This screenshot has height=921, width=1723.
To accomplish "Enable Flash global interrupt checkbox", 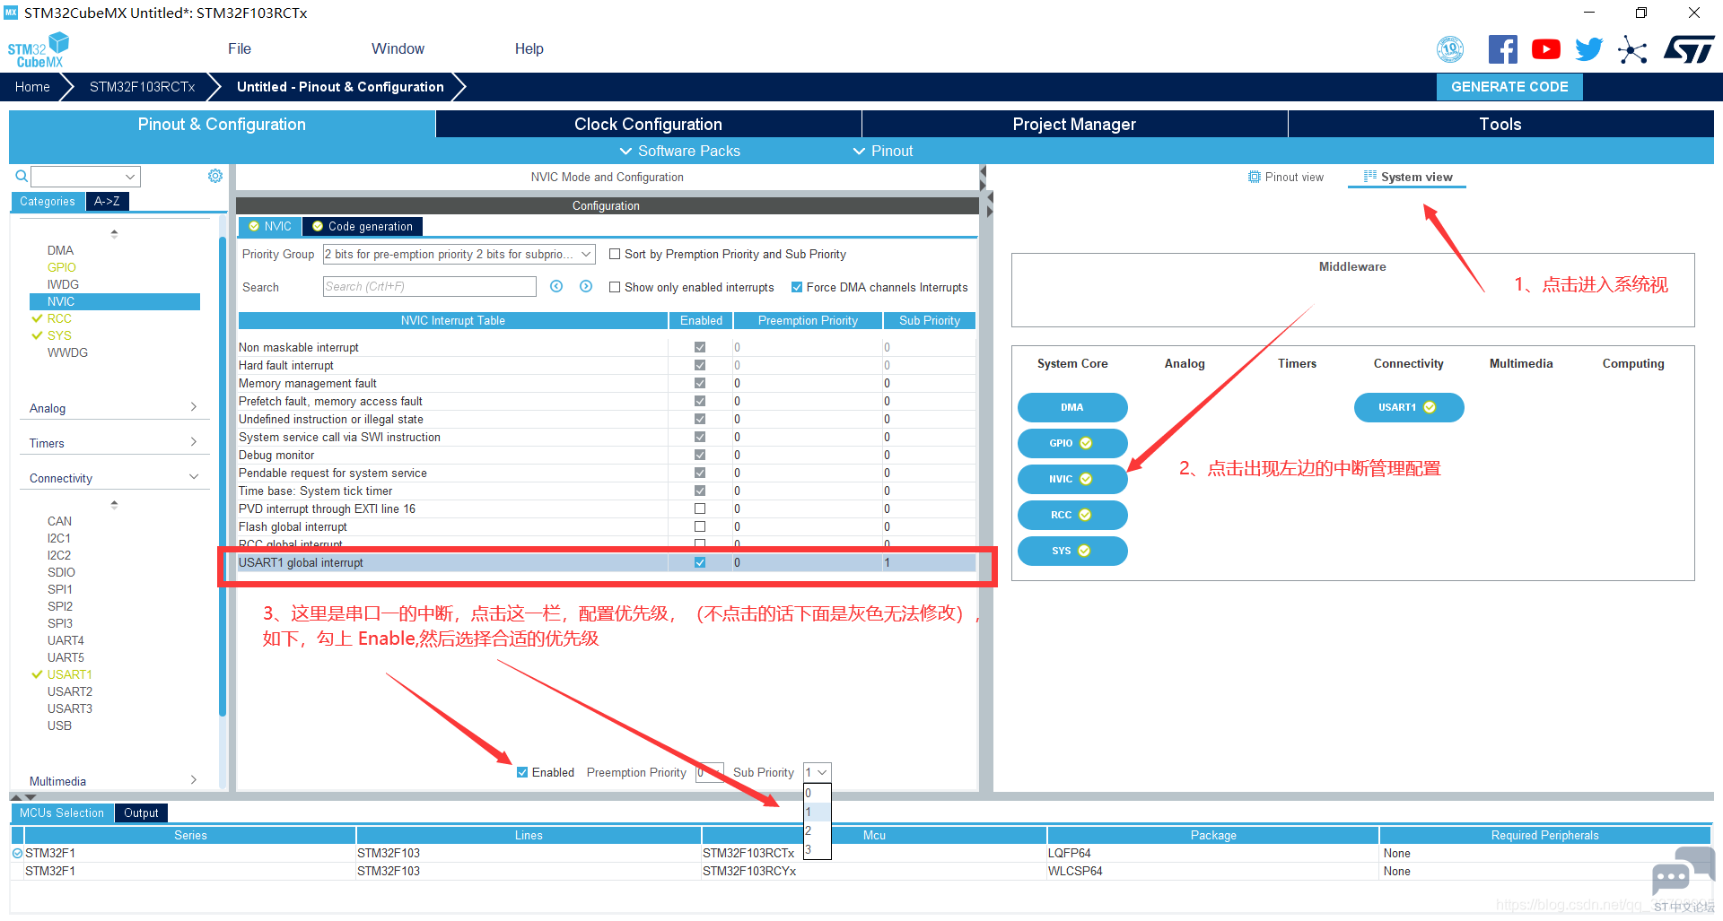I will click(700, 526).
